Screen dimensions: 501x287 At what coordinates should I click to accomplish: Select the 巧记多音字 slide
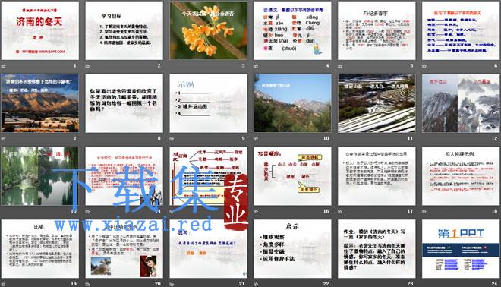click(x=377, y=30)
